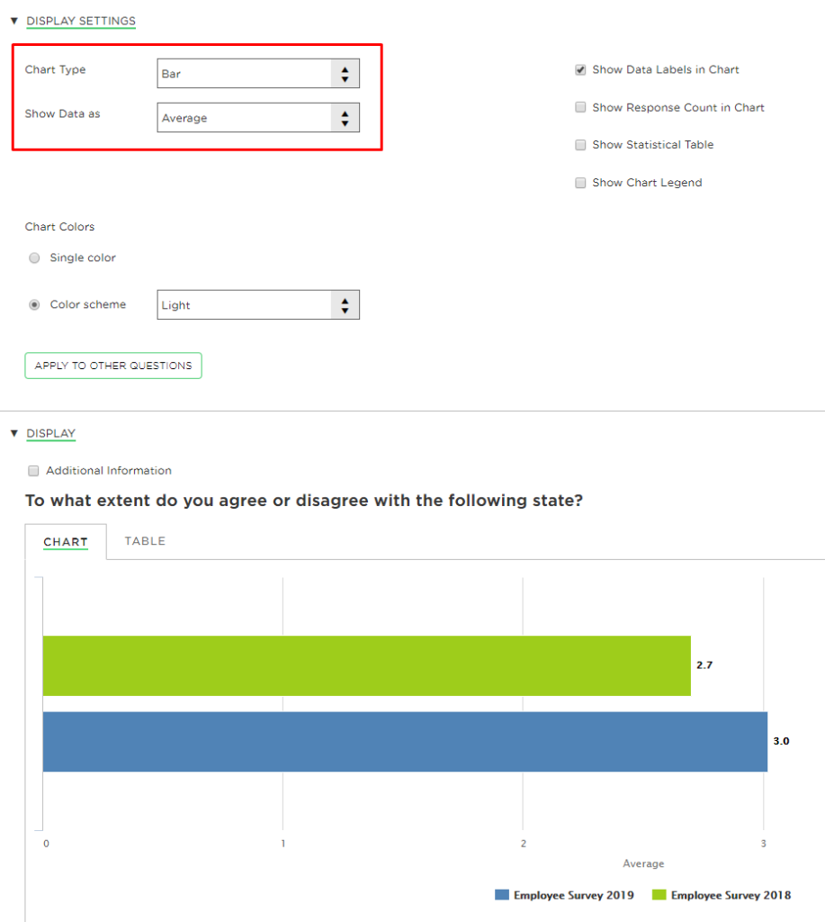Switch to the Table tab
This screenshot has width=825, height=922.
click(145, 541)
